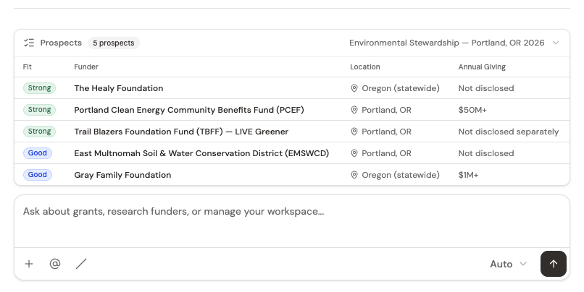This screenshot has width=584, height=292.
Task: Click location pin in Trail Blazers row
Action: pyautogui.click(x=354, y=132)
